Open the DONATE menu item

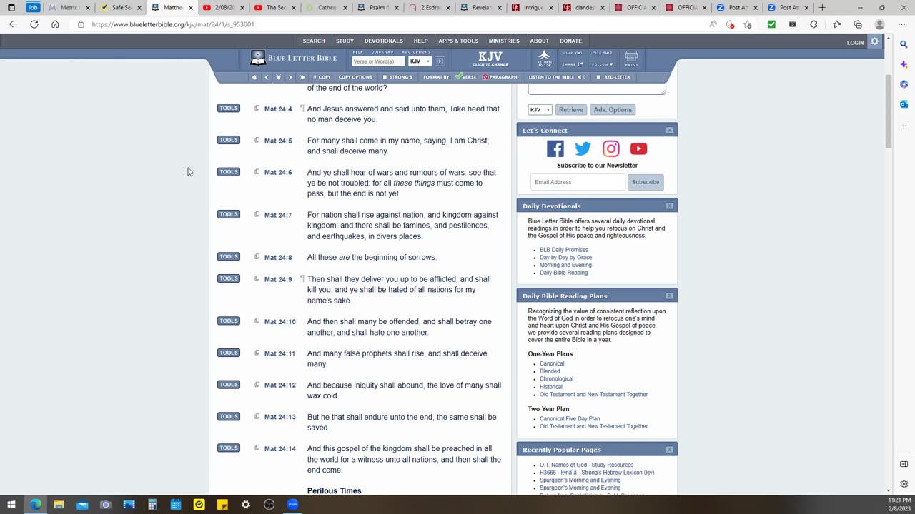point(570,41)
